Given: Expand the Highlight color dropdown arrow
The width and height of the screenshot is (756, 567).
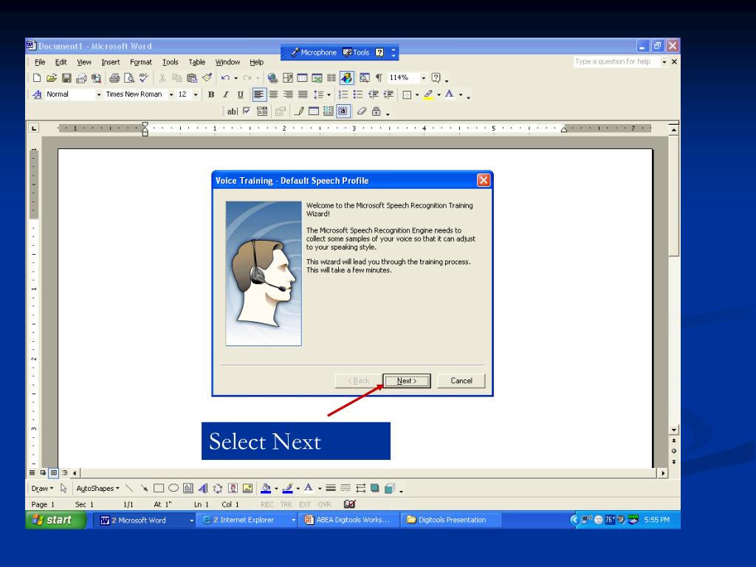Looking at the screenshot, I should coord(439,95).
